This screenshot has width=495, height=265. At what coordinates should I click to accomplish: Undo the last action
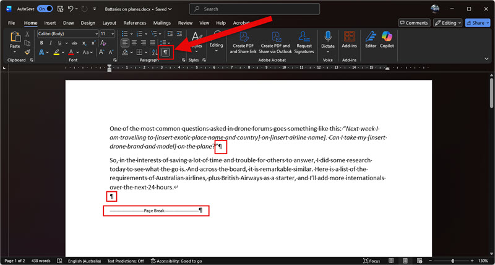(71, 9)
